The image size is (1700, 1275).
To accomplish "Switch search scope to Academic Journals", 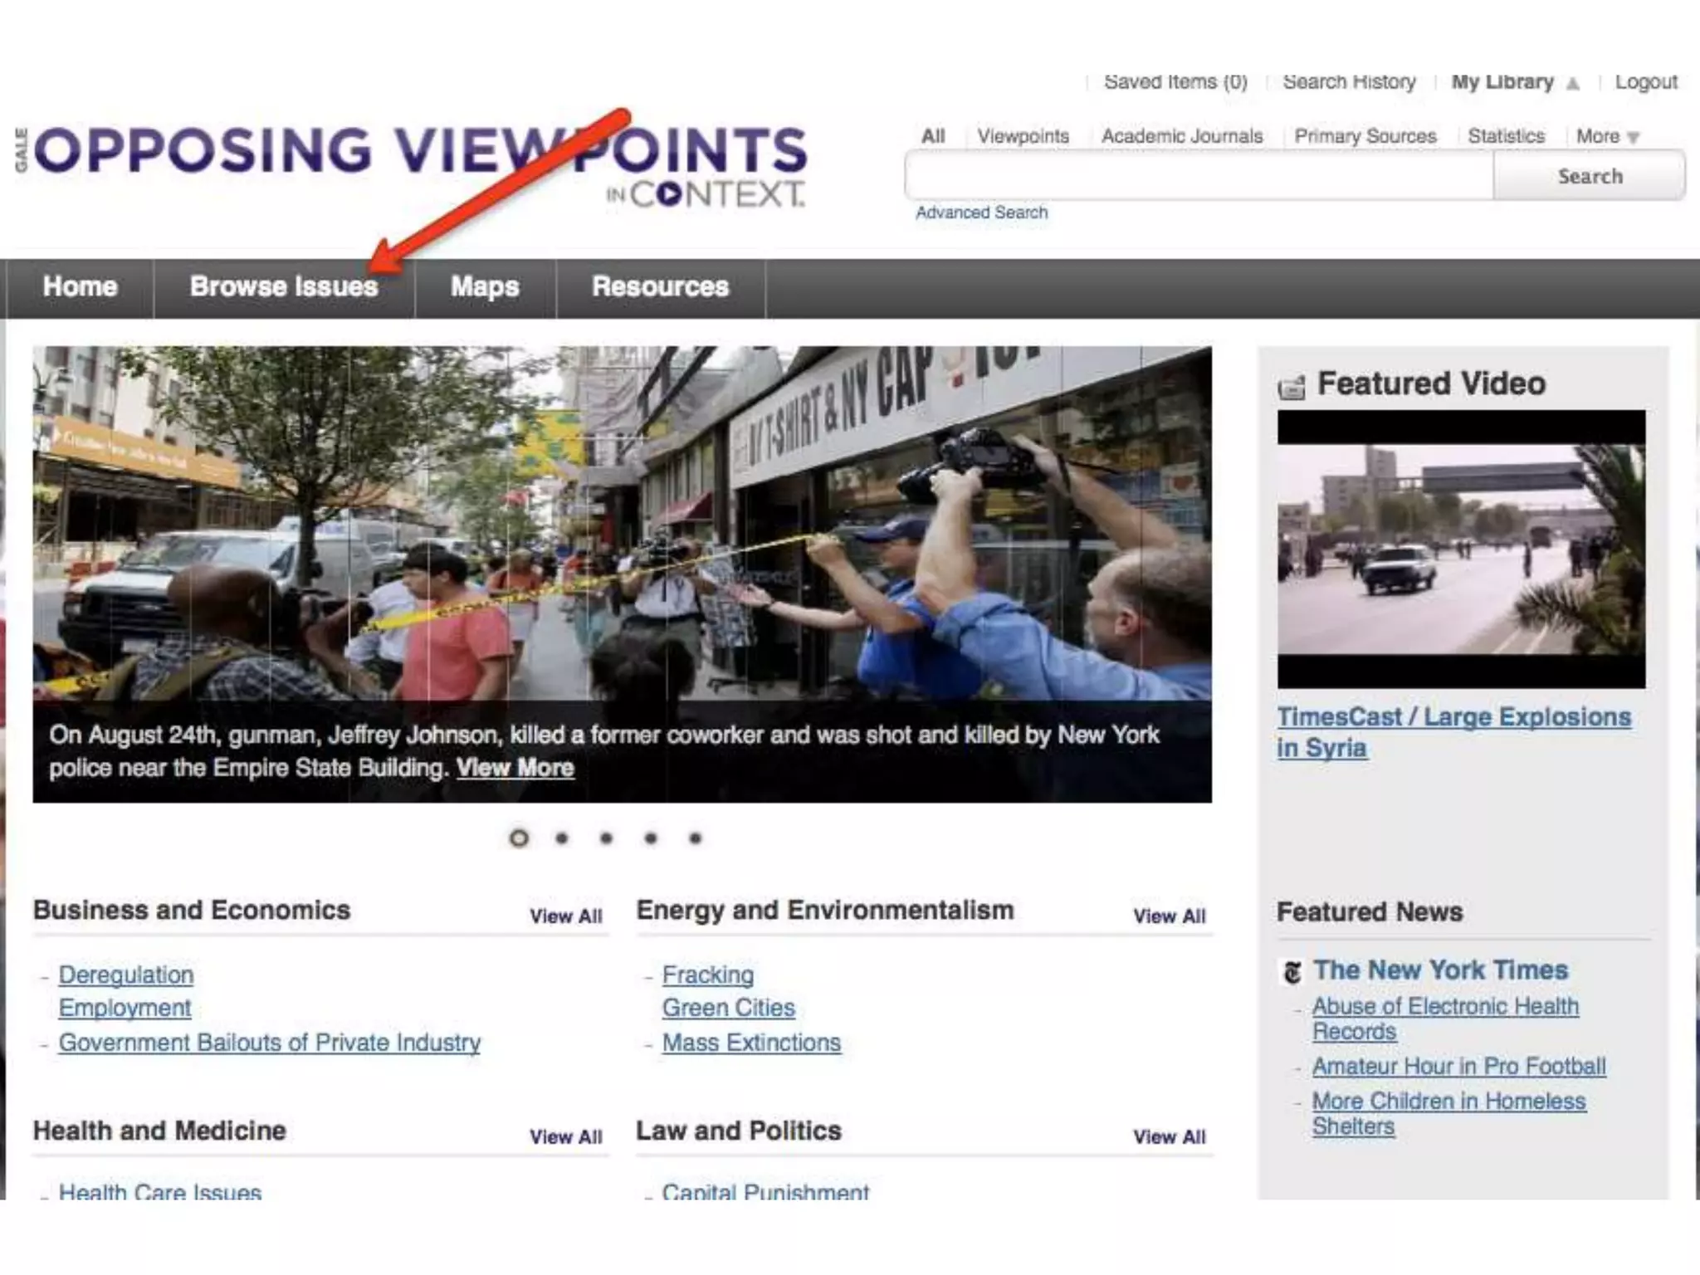I will click(x=1181, y=136).
